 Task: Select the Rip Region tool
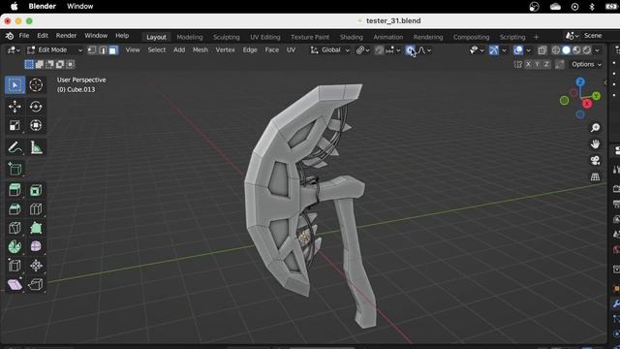[x=36, y=284]
